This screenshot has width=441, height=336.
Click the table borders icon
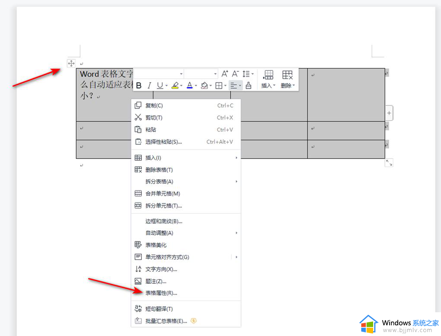click(x=219, y=86)
